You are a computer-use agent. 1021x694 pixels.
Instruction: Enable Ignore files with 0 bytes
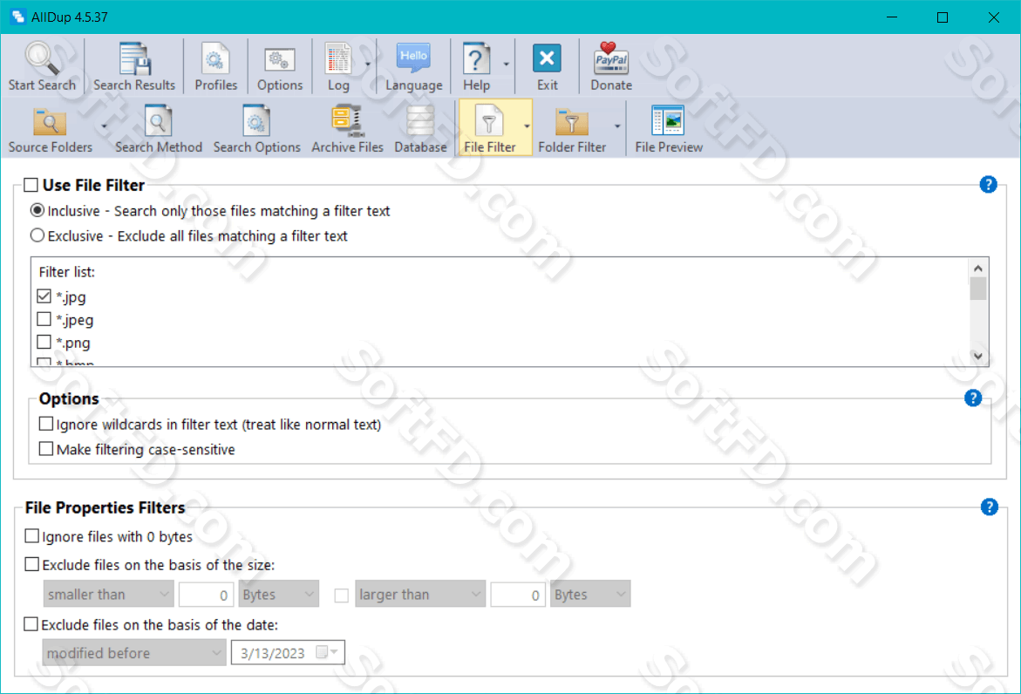(31, 536)
